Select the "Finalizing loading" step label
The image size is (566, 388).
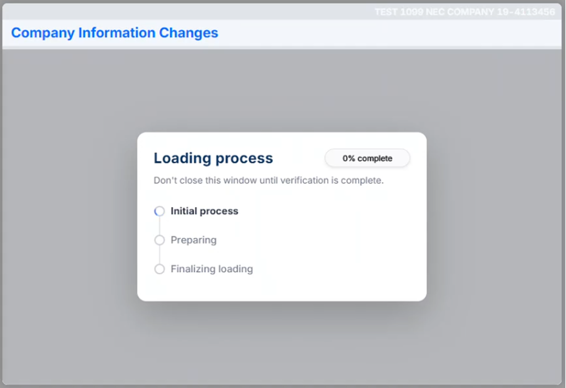tap(212, 269)
